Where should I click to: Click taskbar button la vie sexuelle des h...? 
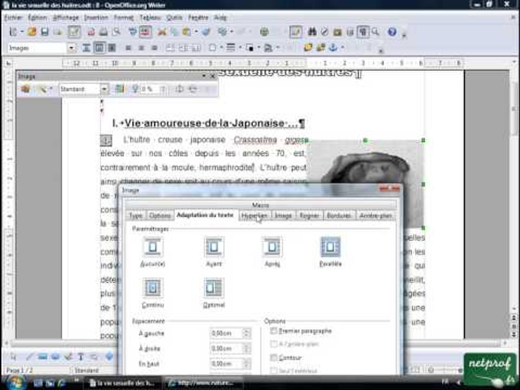(x=122, y=383)
